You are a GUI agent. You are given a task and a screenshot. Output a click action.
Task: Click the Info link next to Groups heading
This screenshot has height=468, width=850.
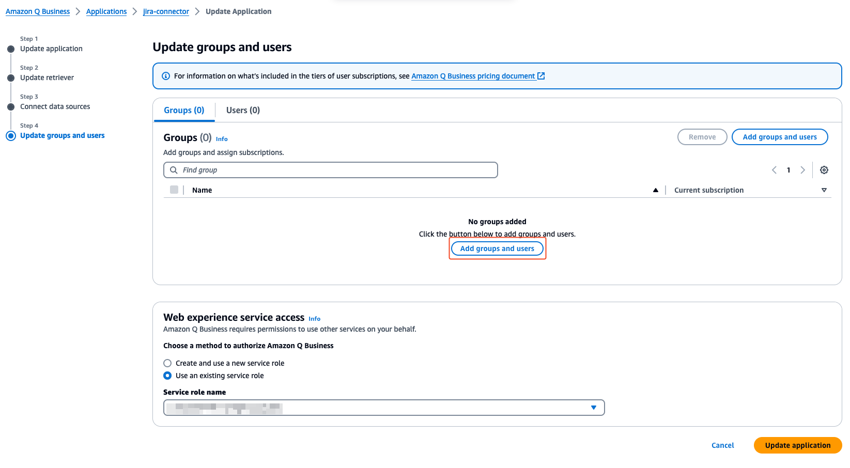pyautogui.click(x=221, y=138)
